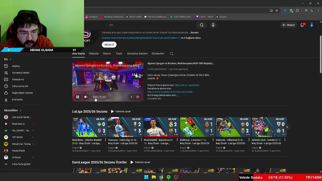Expand the Siz section chevron
This screenshot has height=181, width=322.
[10, 59]
